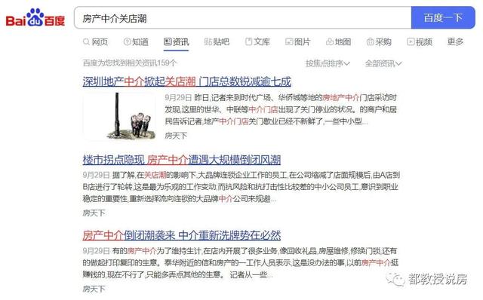The image size is (483, 300).
Task: Switch to the 图片 tab
Action: tap(297, 42)
